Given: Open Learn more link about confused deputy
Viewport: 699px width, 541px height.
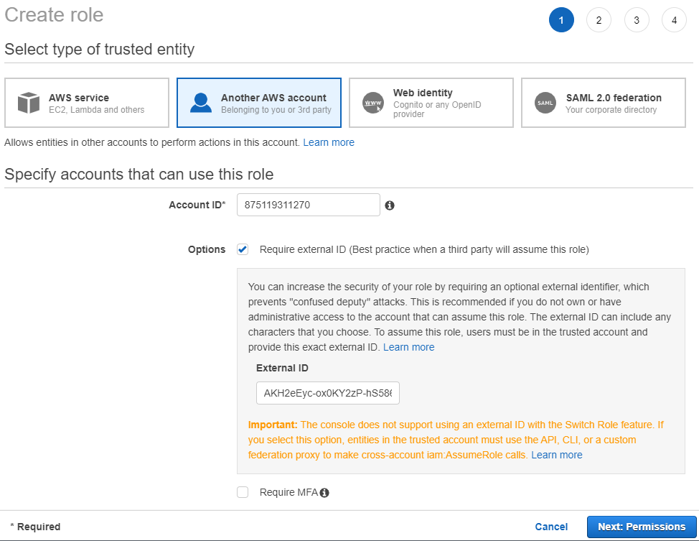Looking at the screenshot, I should point(408,347).
